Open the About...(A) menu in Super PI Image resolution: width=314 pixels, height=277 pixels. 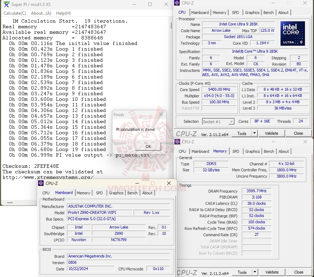click(41, 13)
